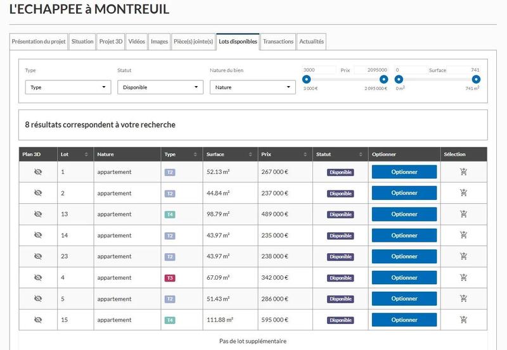Toggle 3D plan eye icon for lot 5
The width and height of the screenshot is (507, 350).
tap(37, 299)
